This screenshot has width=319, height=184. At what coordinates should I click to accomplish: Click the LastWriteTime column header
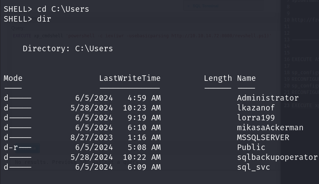[x=130, y=78]
